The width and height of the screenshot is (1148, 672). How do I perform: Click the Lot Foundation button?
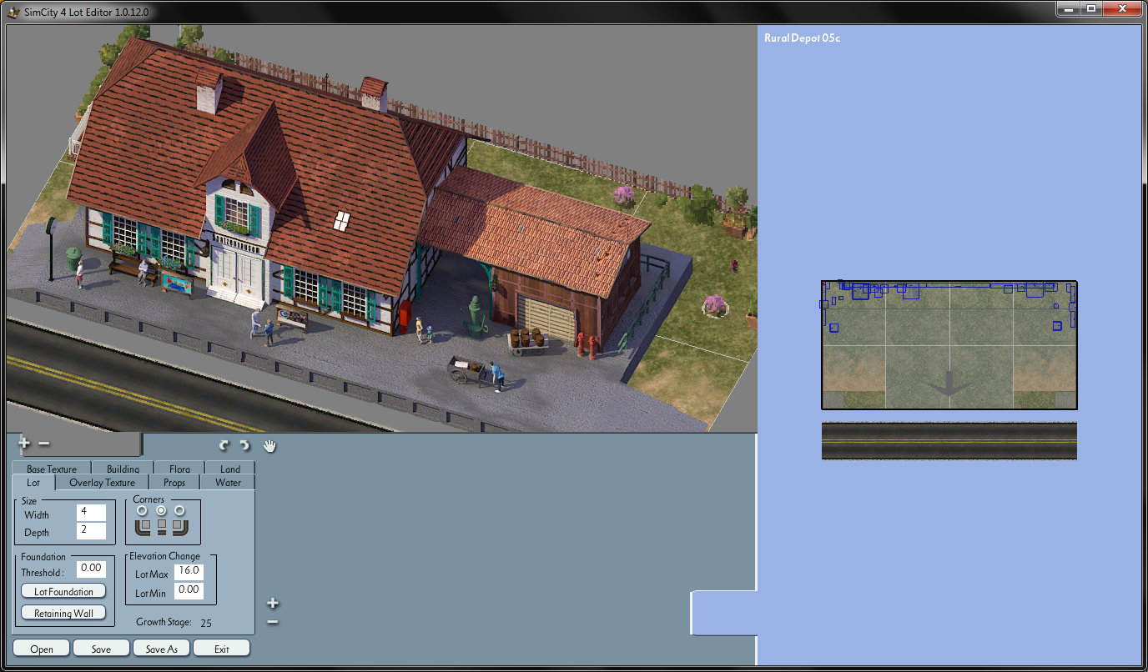coord(63,591)
